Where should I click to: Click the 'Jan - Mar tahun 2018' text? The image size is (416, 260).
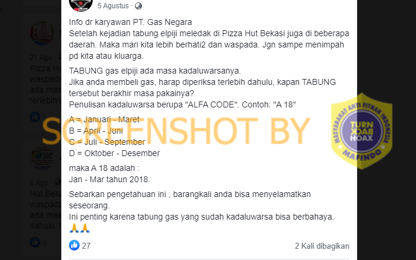[x=109, y=179]
